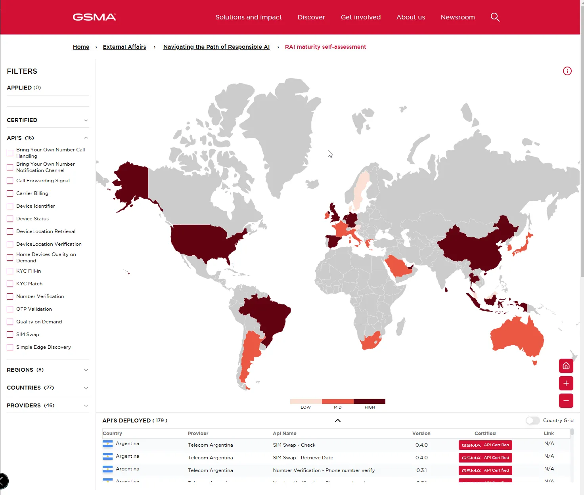Open the Newsroom menu item
Image resolution: width=584 pixels, height=495 pixels.
[x=458, y=17]
